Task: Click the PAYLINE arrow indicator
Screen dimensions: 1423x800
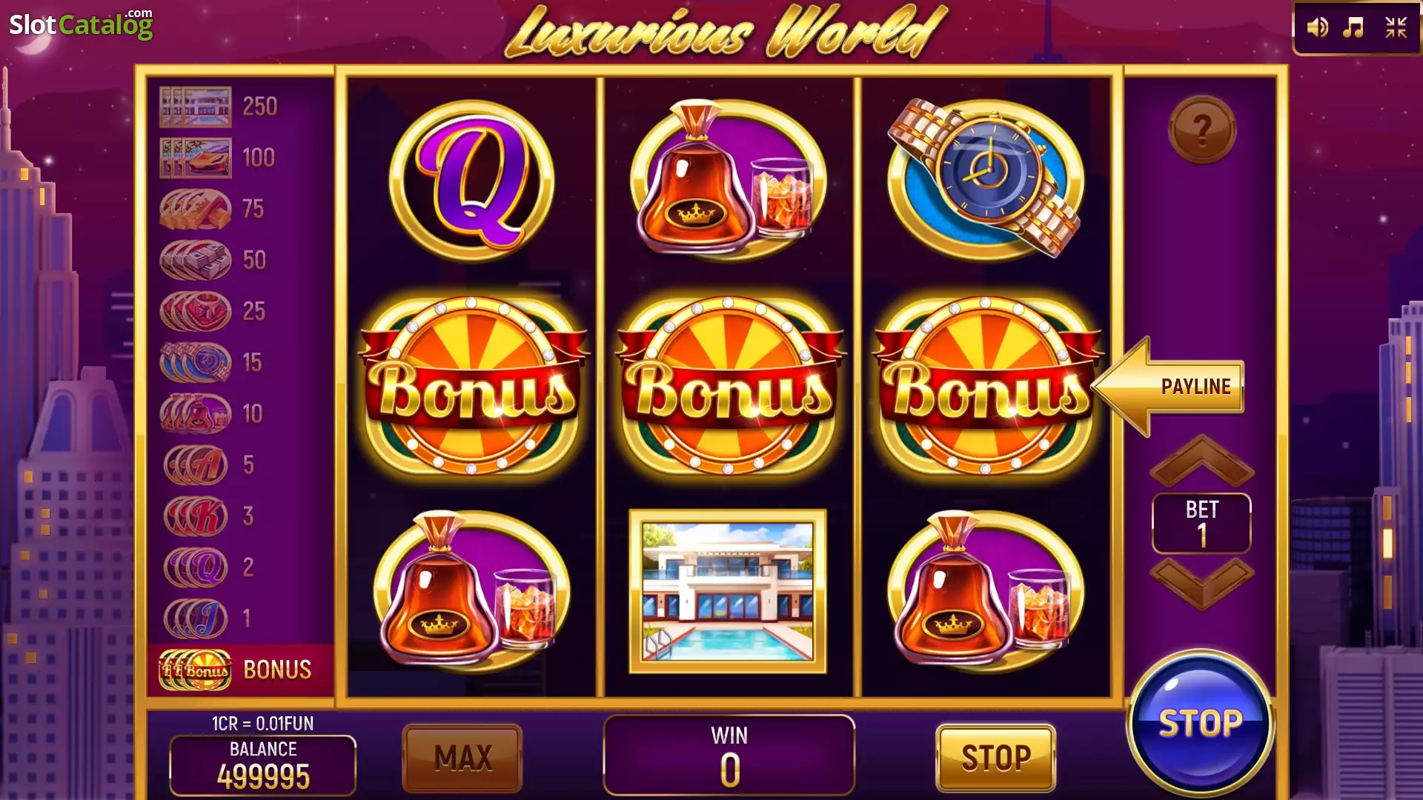Action: (1169, 386)
